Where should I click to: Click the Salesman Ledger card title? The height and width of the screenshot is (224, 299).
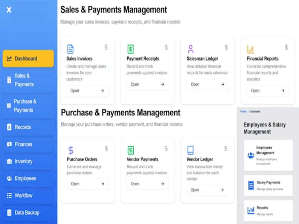202,59
